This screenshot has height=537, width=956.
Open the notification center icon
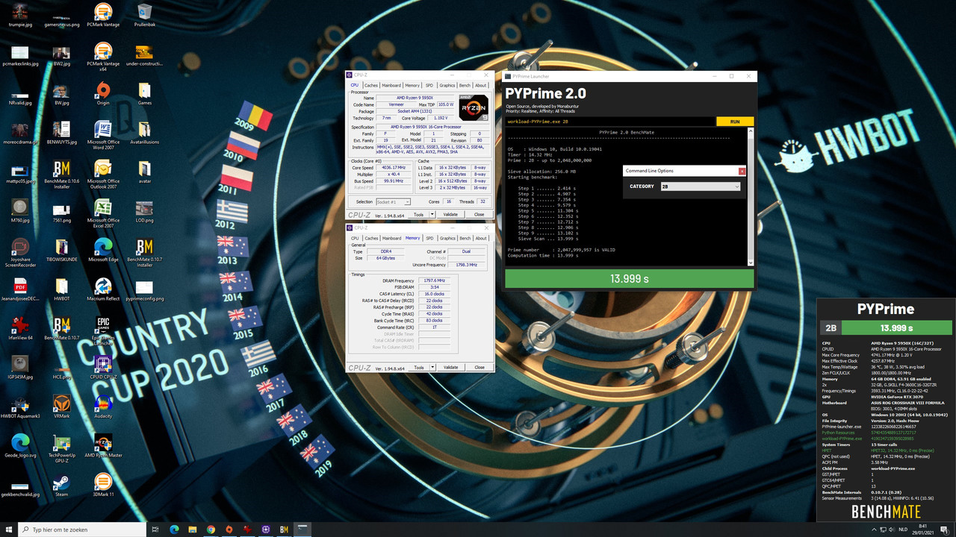point(946,530)
